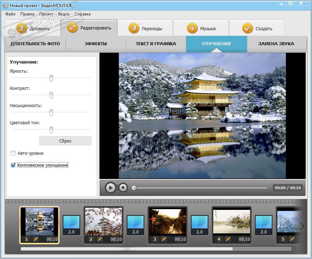
Task: Switch to the Эффекты tab
Action: (96, 44)
